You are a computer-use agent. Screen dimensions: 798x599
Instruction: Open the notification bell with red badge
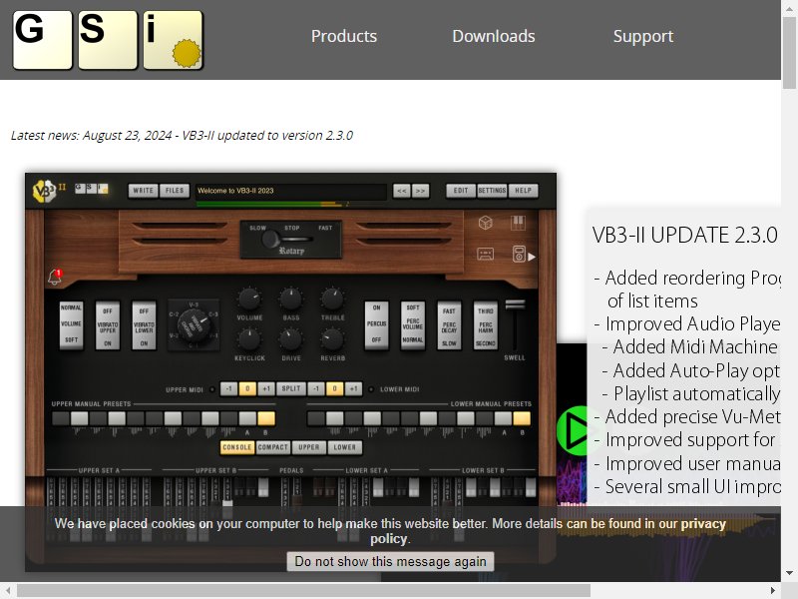[55, 277]
